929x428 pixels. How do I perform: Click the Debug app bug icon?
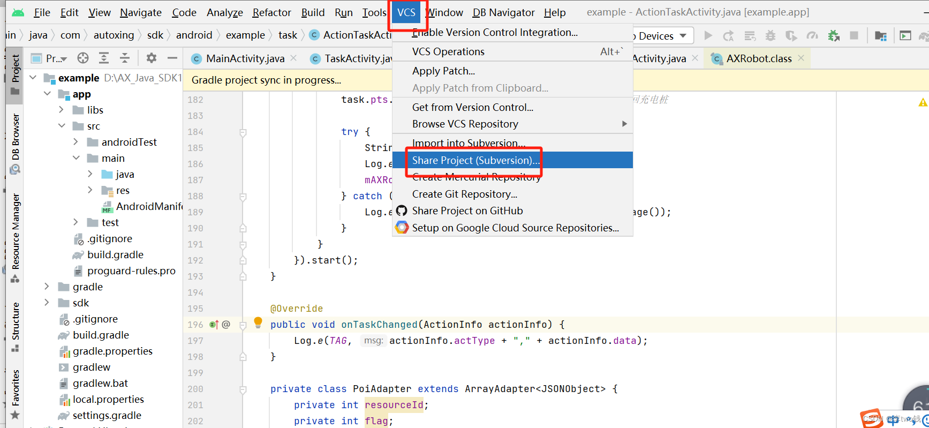point(771,36)
